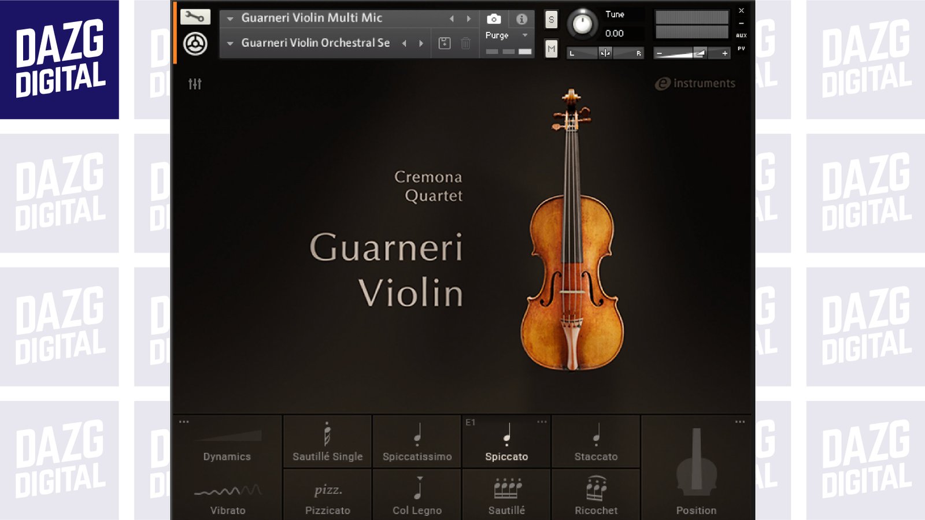Open the Position panel three-dot menu

[740, 422]
